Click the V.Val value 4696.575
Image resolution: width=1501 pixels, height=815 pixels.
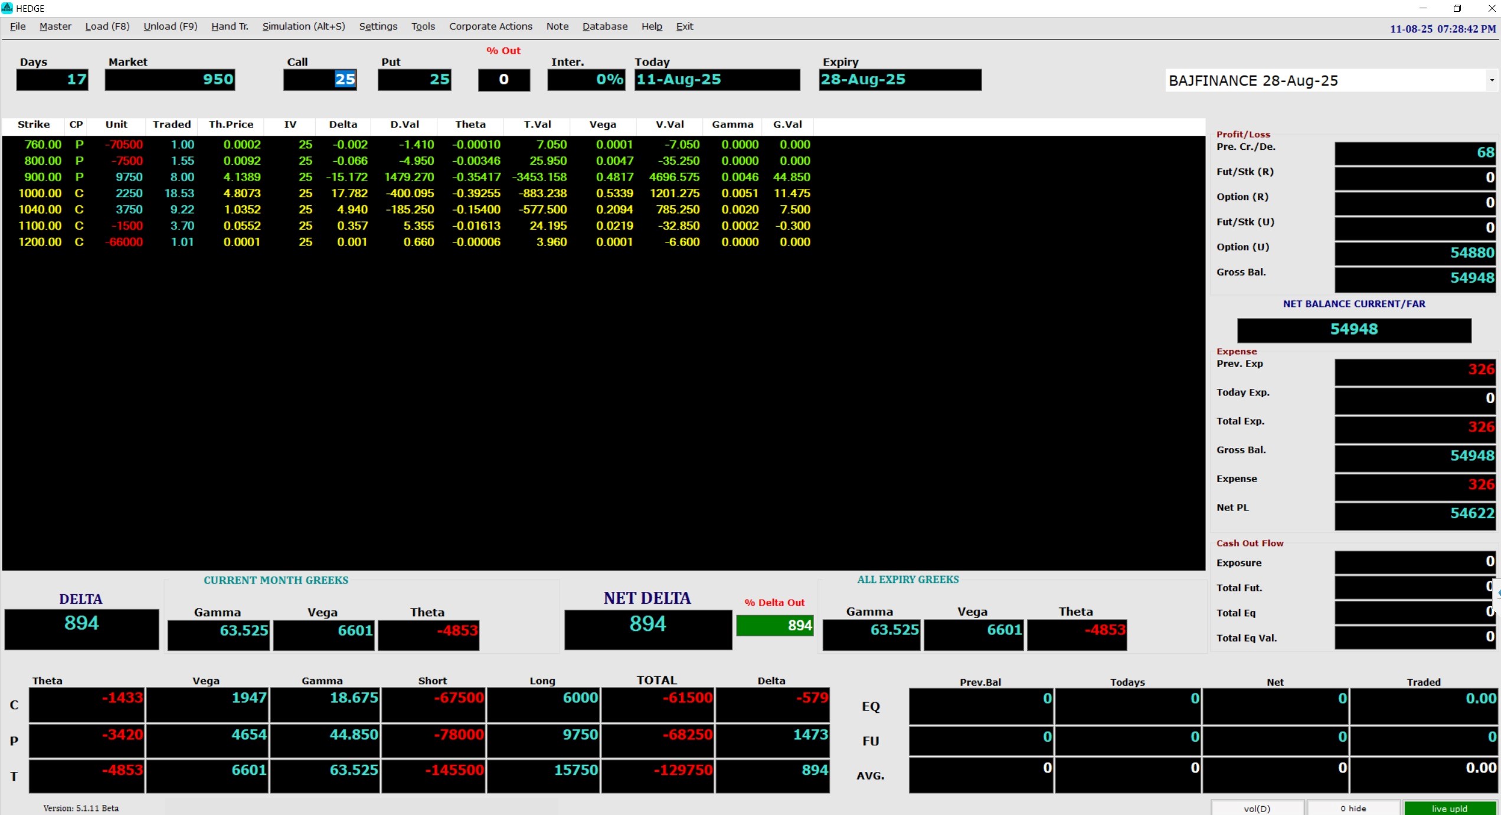674,177
